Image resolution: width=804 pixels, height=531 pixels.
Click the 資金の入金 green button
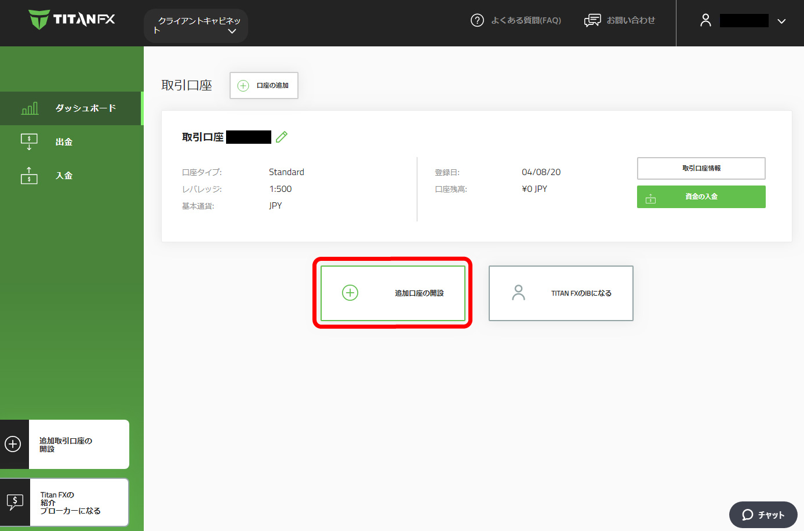[701, 197]
